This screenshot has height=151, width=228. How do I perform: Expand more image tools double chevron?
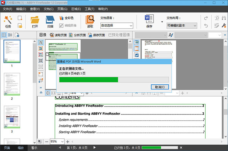tap(41, 87)
